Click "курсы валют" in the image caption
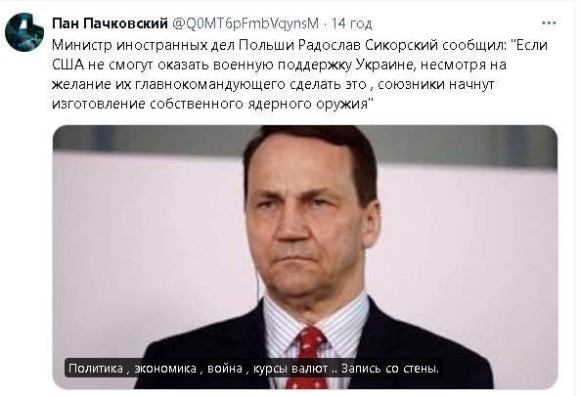The height and width of the screenshot is (396, 580). coord(290,369)
